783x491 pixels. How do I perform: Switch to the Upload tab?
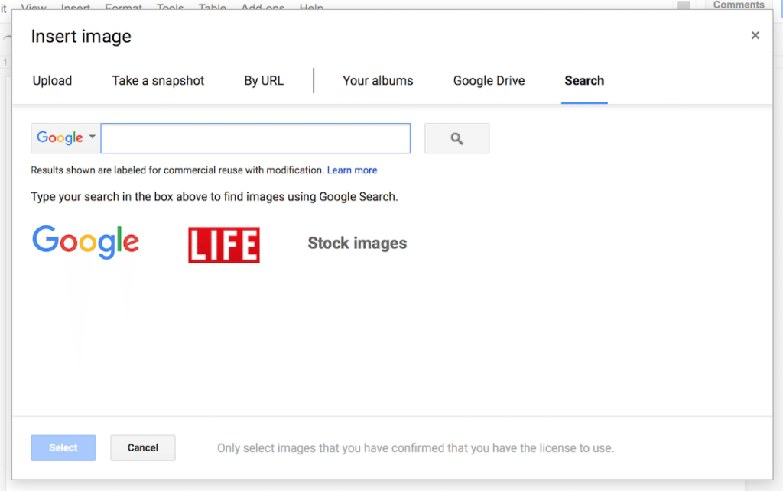pyautogui.click(x=51, y=80)
